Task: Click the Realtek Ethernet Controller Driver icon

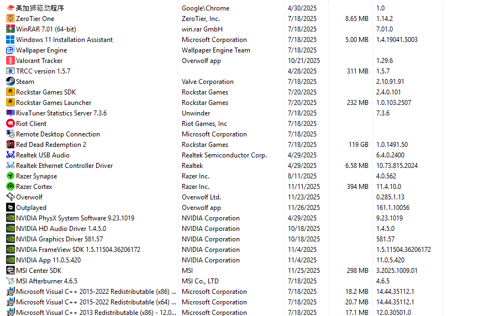Action: point(10,165)
